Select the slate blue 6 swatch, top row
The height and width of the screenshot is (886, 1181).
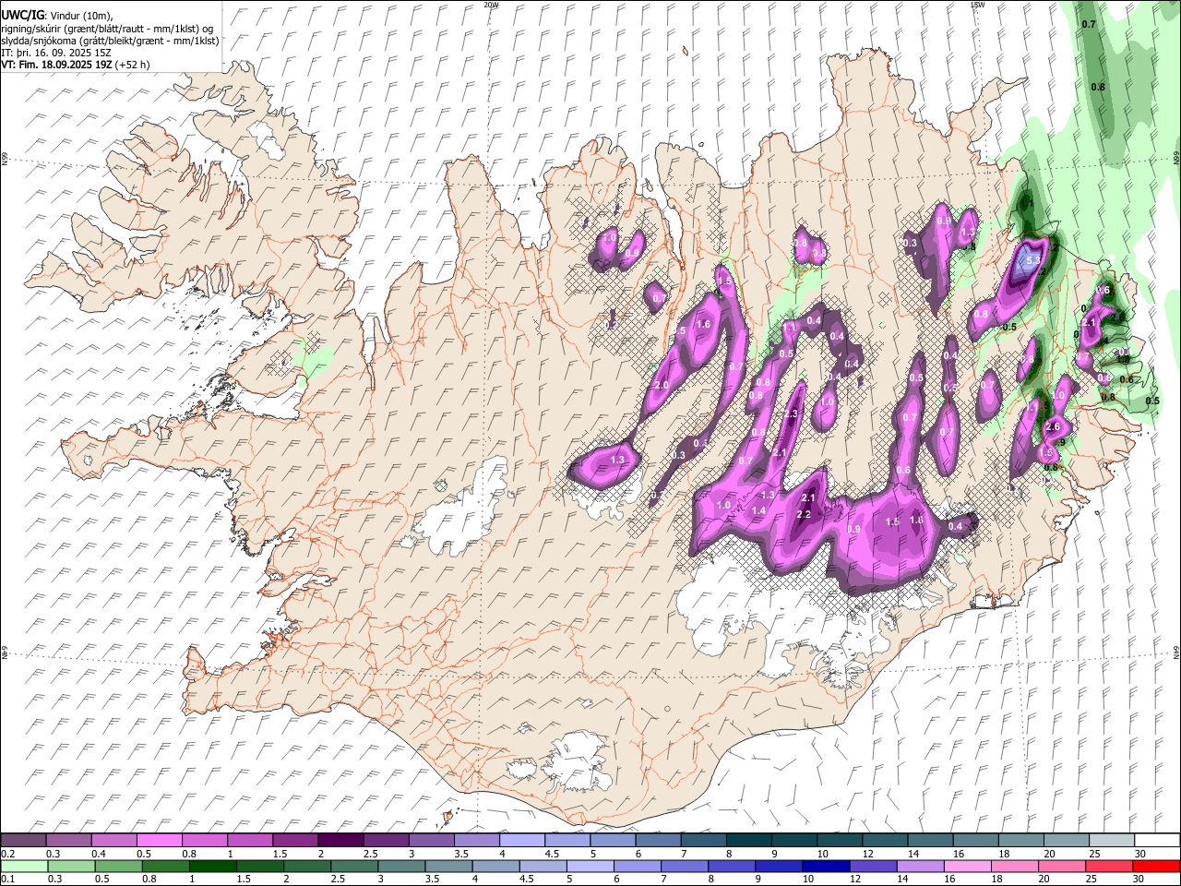point(658,841)
